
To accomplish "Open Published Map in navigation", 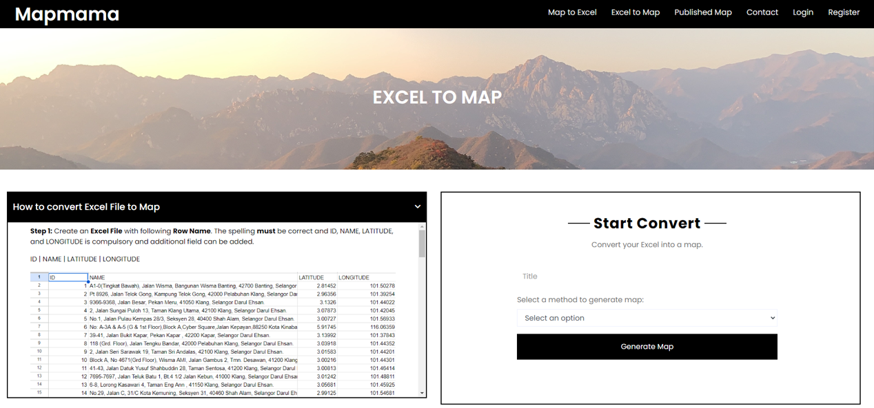I will point(702,12).
